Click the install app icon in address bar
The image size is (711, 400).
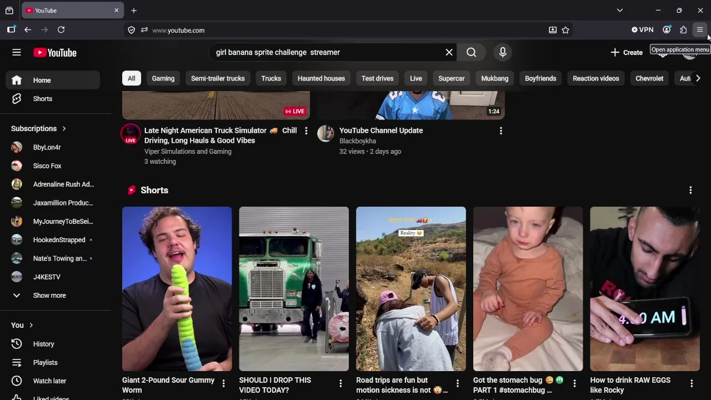(553, 30)
